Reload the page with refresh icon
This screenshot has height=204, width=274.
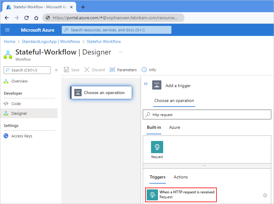(26, 18)
